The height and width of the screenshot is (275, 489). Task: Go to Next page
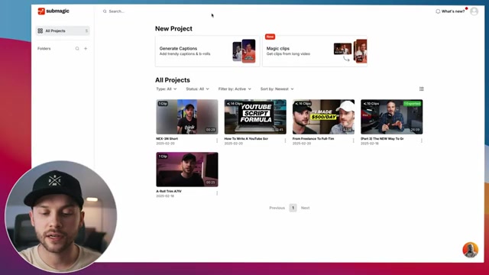click(x=305, y=208)
